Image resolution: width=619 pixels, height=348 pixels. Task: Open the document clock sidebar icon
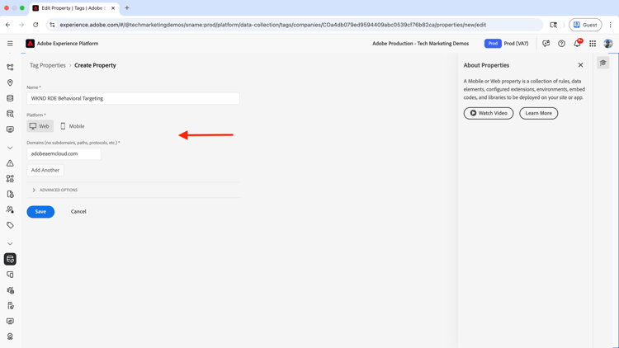(10, 194)
